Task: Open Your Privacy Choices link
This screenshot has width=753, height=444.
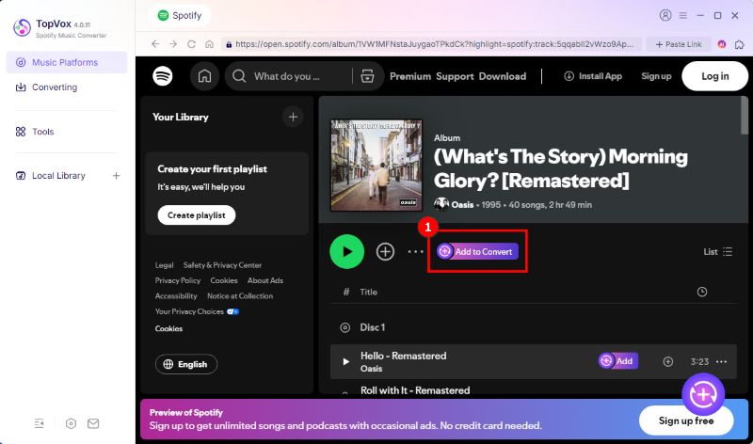Action: (197, 311)
